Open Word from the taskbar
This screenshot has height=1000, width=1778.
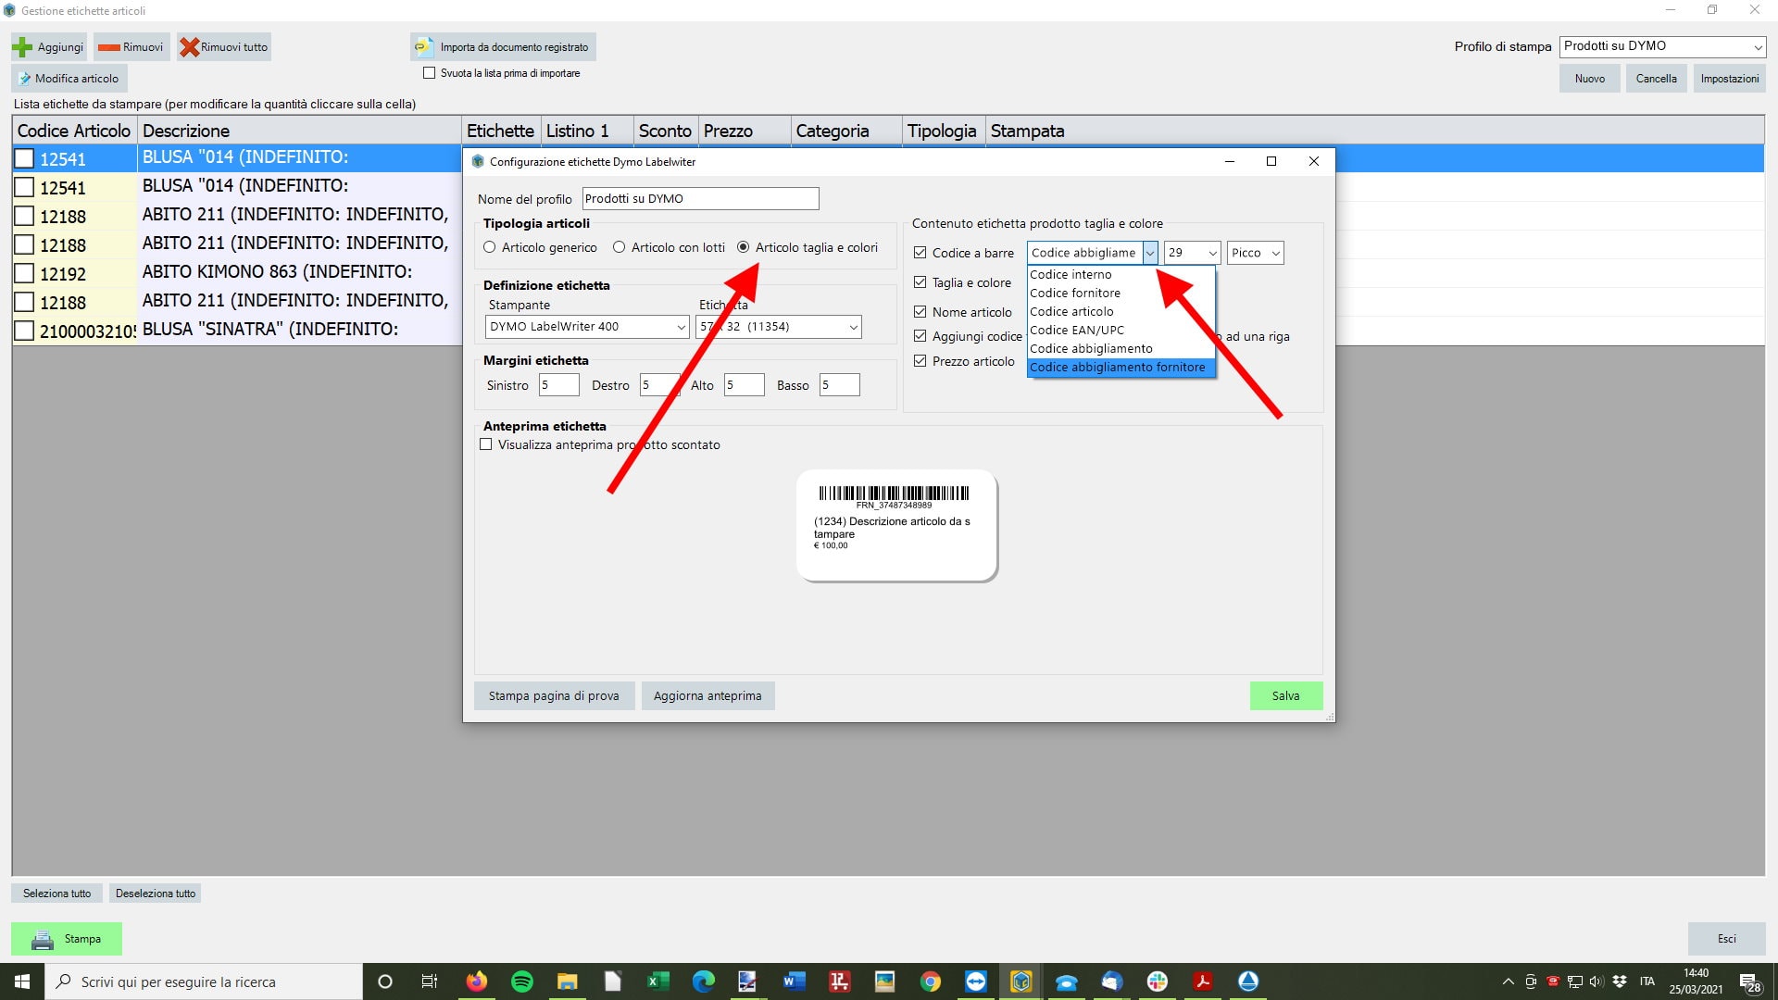pos(795,981)
